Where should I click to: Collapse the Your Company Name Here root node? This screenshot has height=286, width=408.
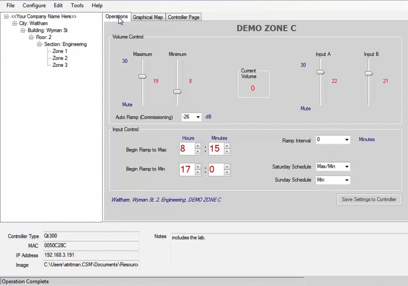click(6, 17)
